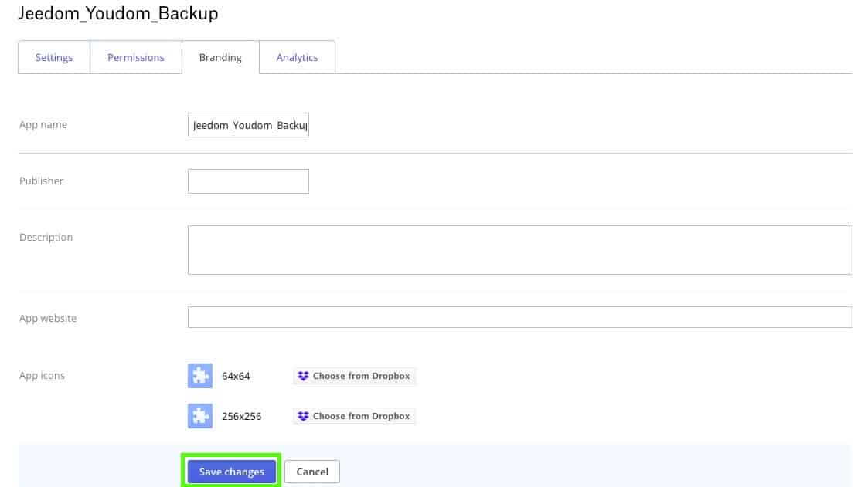
Task: Click the 64x64 size label
Action: (x=236, y=376)
